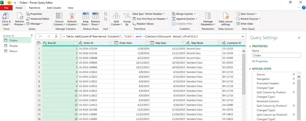
Task: Click the Group By icon
Action: click(127, 16)
